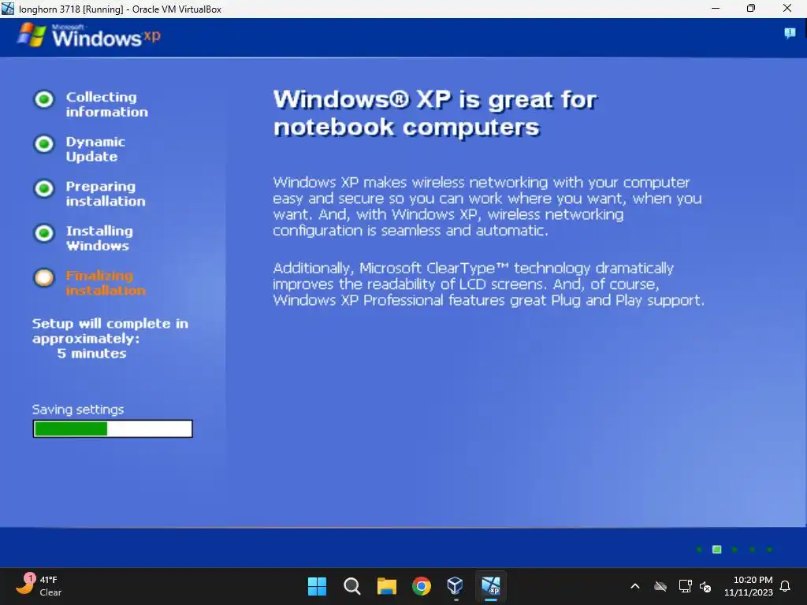Click the 'Saving settings' status text
The width and height of the screenshot is (807, 605).
[78, 410]
